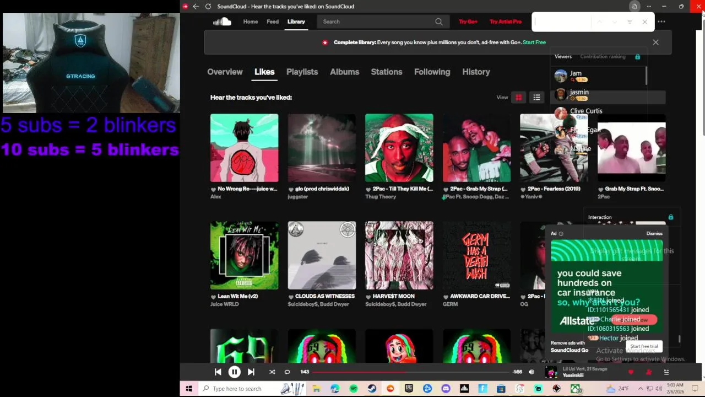Open the SoundCloud header more options menu
The height and width of the screenshot is (397, 705).
tap(661, 22)
